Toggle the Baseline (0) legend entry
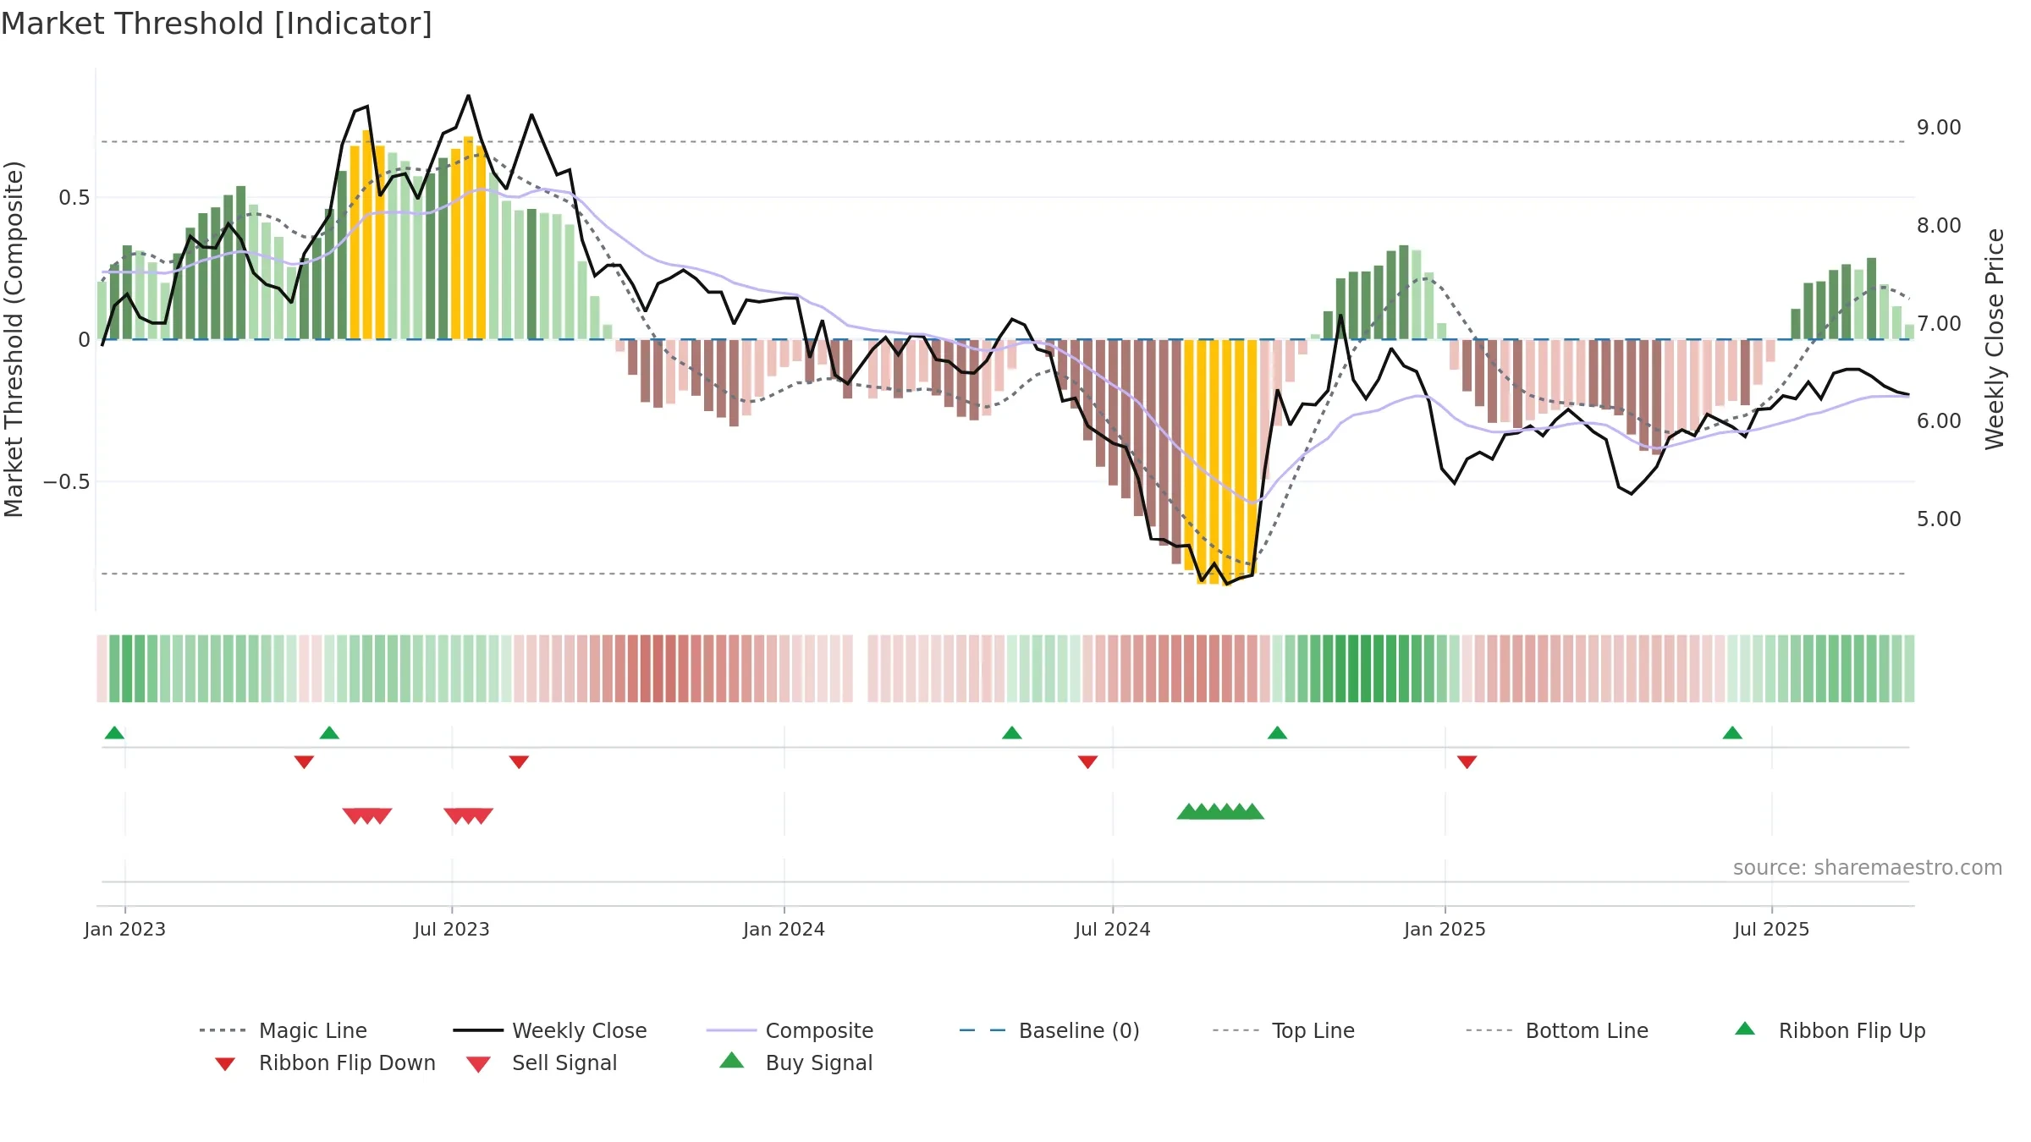 tap(1049, 1030)
